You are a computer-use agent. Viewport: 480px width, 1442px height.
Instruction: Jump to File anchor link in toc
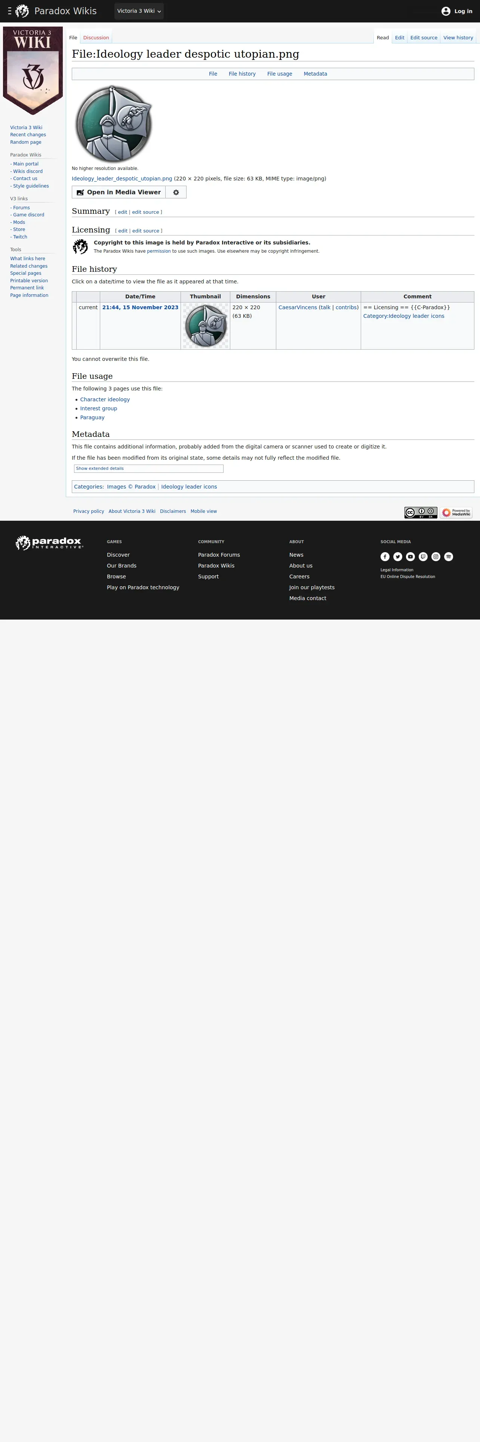(213, 74)
